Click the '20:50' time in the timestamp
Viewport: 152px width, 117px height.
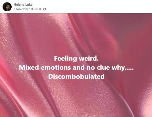[37, 9]
